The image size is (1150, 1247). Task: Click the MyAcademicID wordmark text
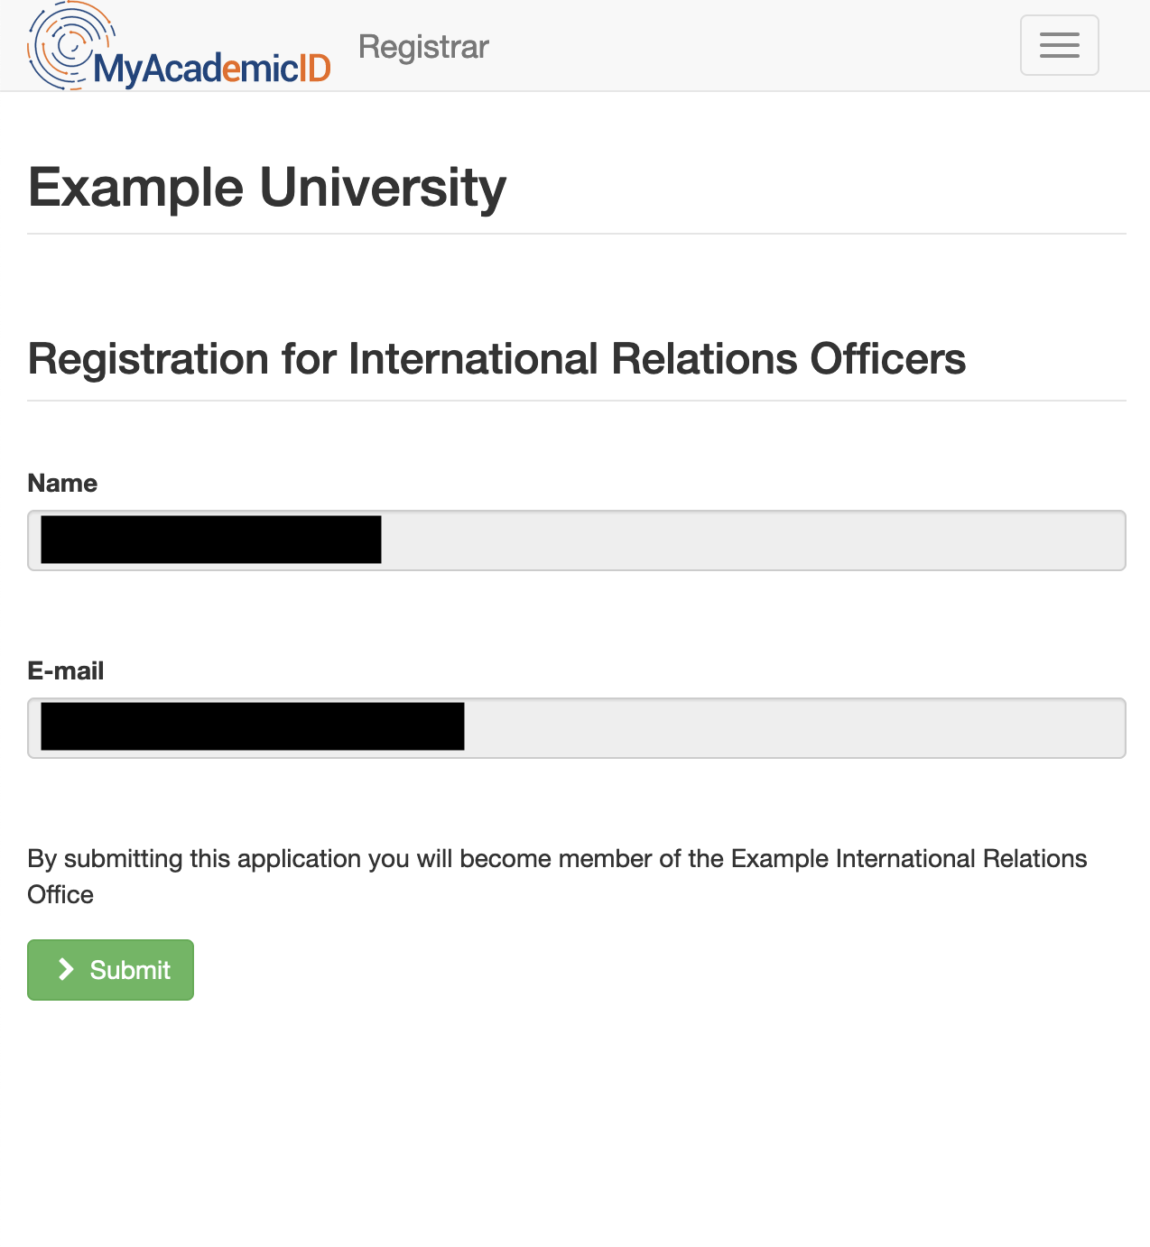(x=211, y=69)
